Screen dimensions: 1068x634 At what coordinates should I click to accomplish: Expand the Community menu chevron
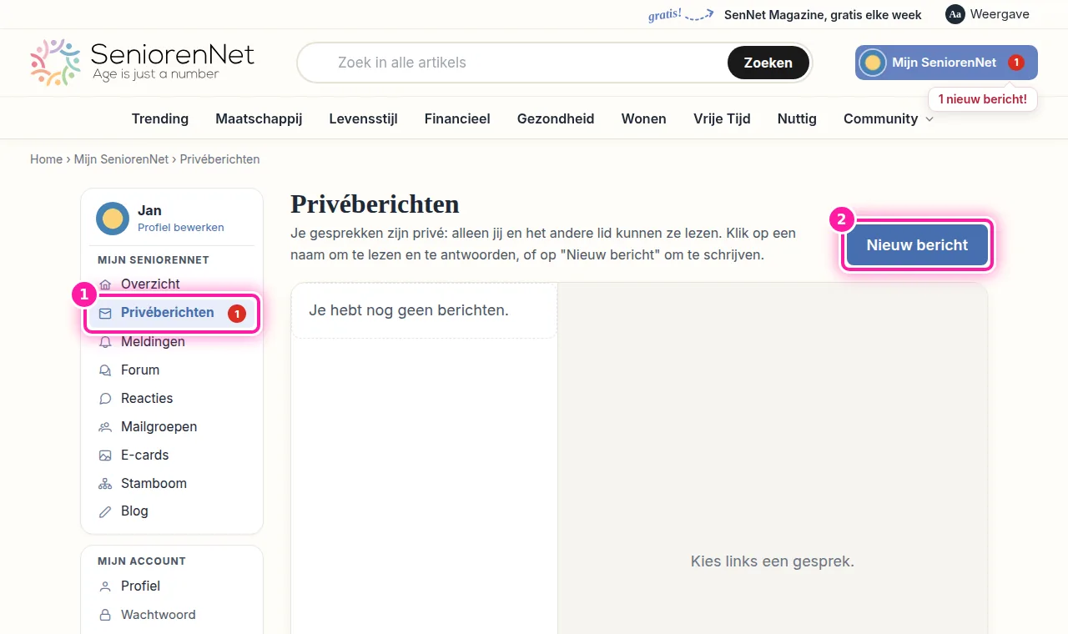click(929, 119)
